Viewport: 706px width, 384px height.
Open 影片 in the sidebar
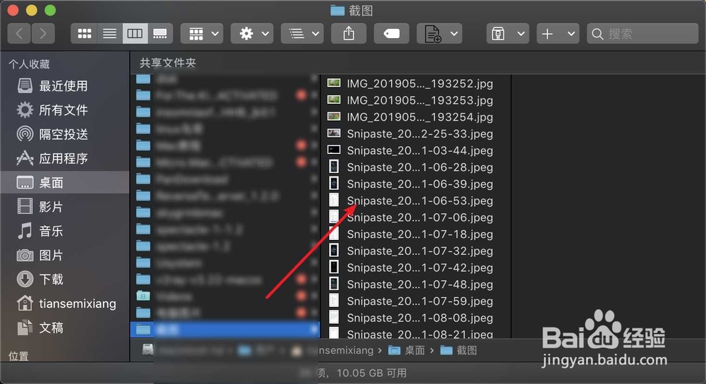[65, 207]
